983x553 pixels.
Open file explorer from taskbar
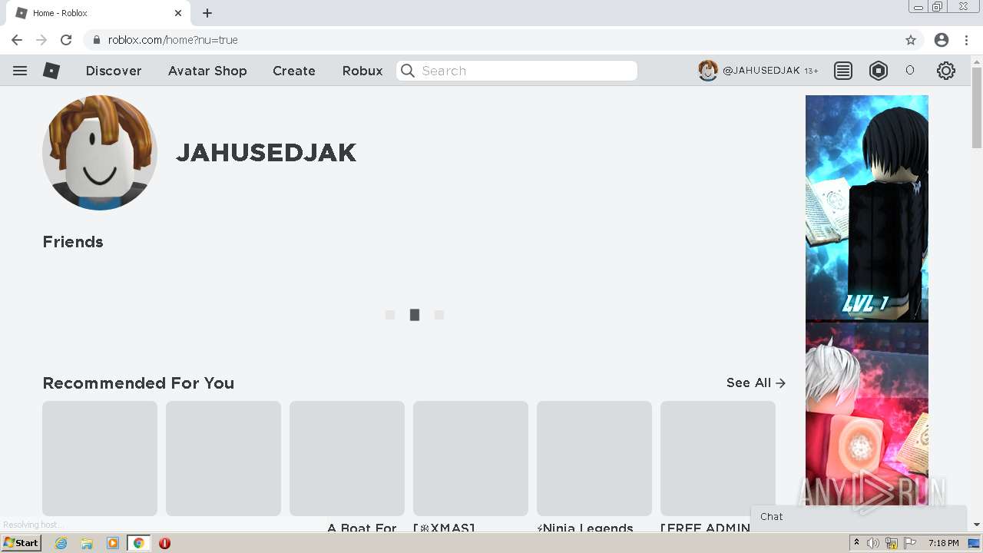87,543
